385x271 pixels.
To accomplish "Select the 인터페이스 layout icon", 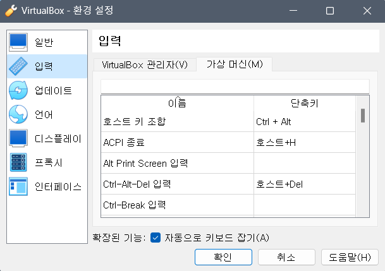I will click(x=18, y=186).
